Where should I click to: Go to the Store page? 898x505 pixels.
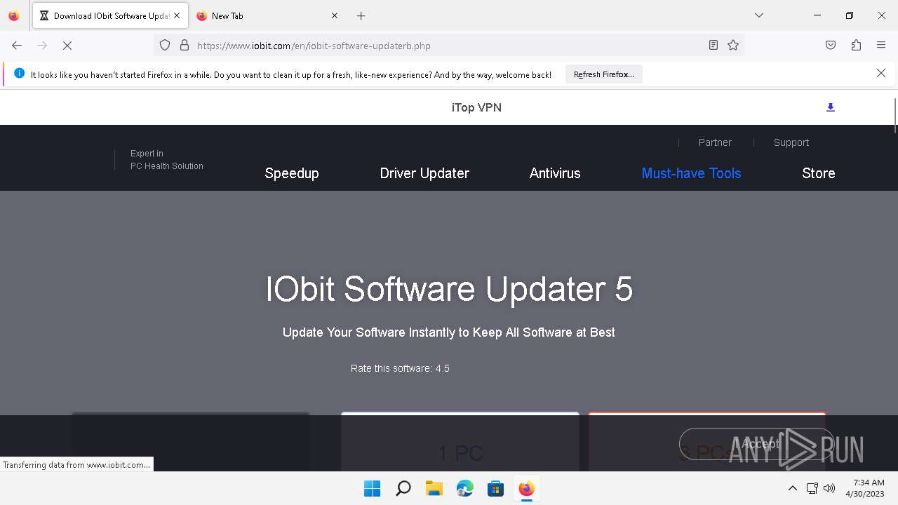(819, 173)
